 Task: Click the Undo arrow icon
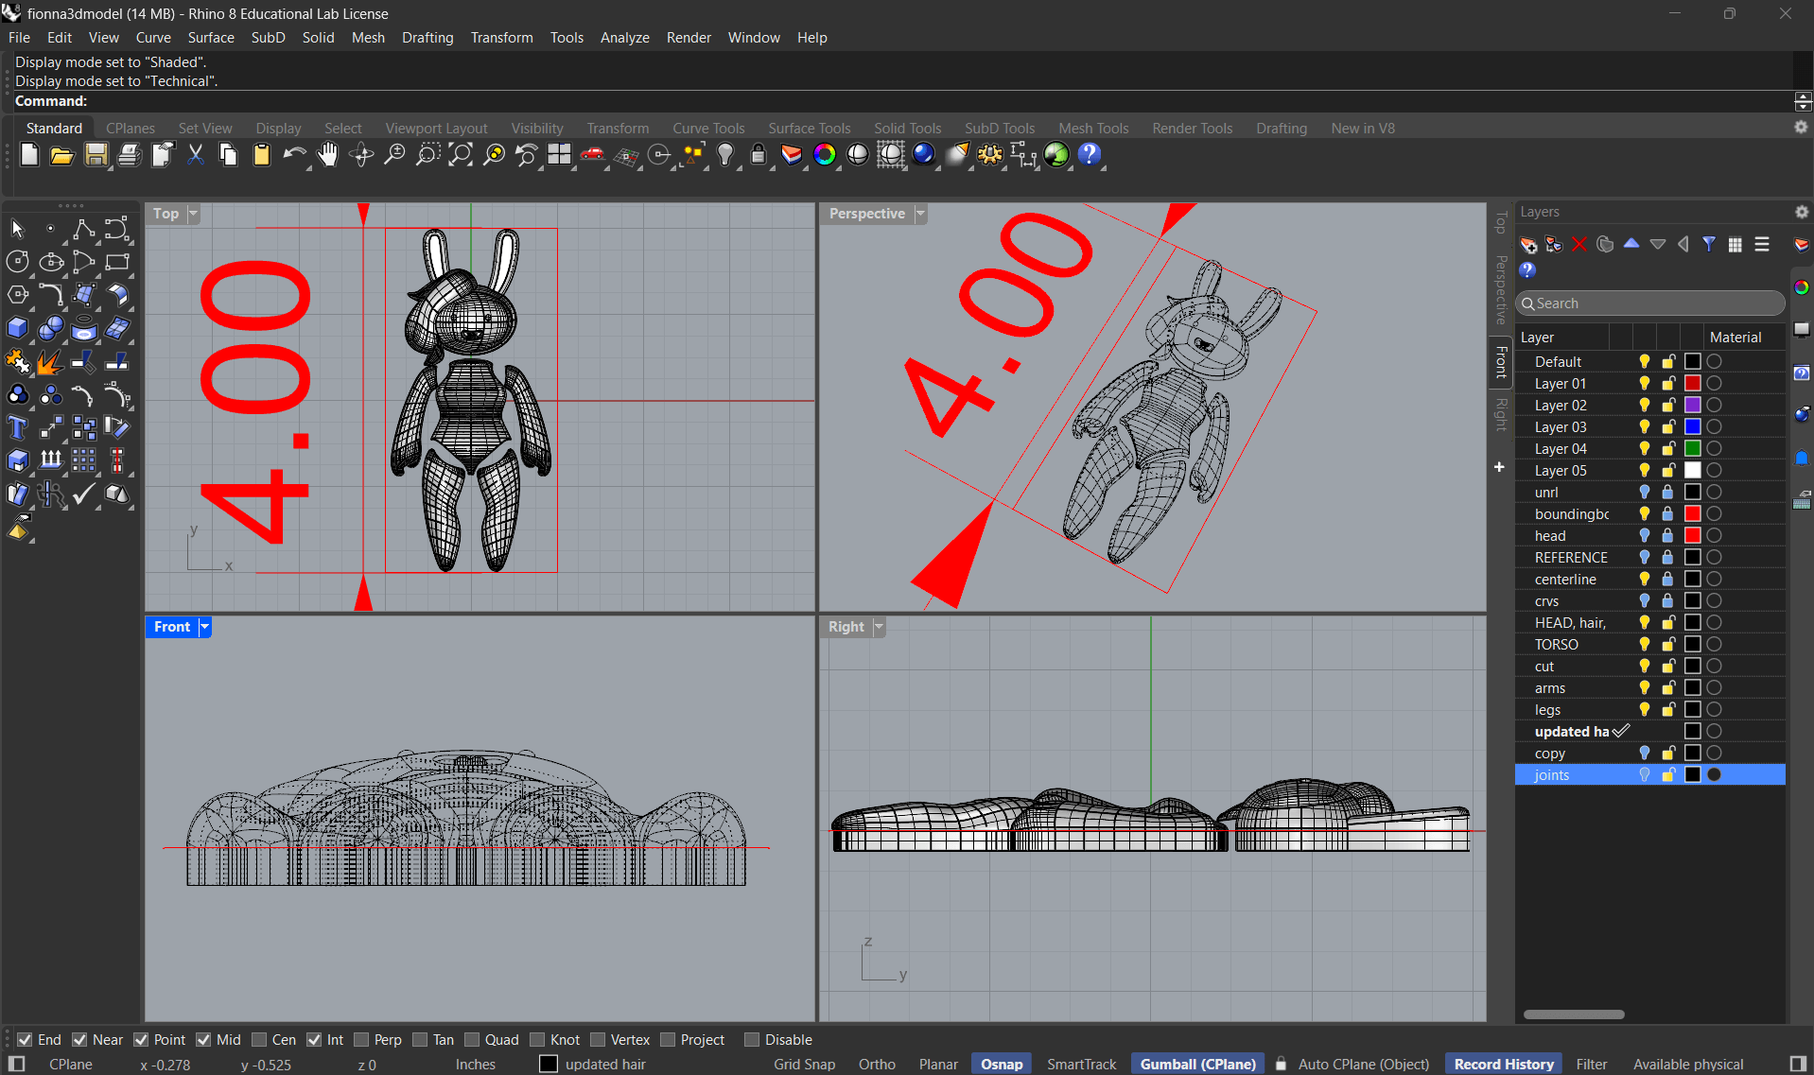294,155
